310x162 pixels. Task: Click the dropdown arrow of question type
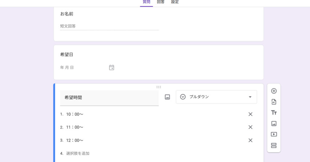pyautogui.click(x=250, y=97)
